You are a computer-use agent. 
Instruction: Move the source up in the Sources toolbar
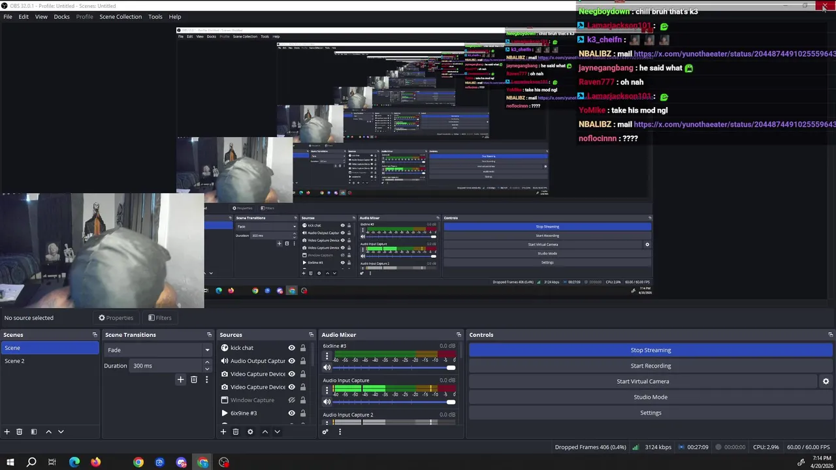[x=265, y=431]
